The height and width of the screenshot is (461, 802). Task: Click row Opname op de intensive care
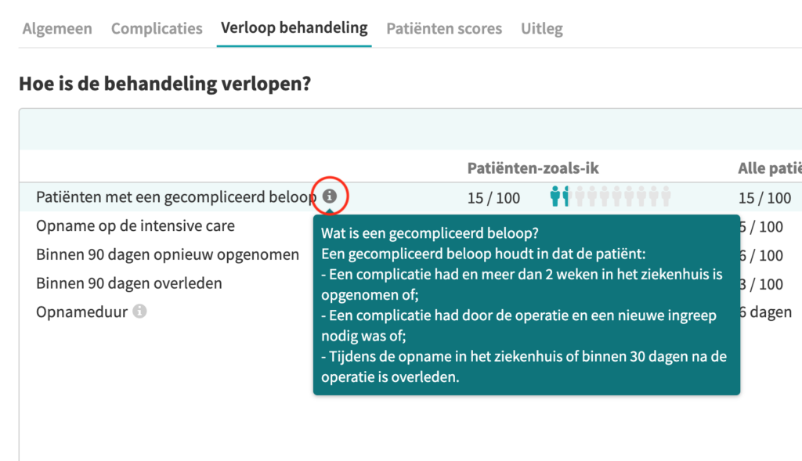135,226
